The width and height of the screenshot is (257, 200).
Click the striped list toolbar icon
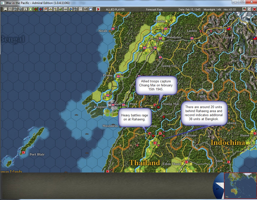(86, 9)
